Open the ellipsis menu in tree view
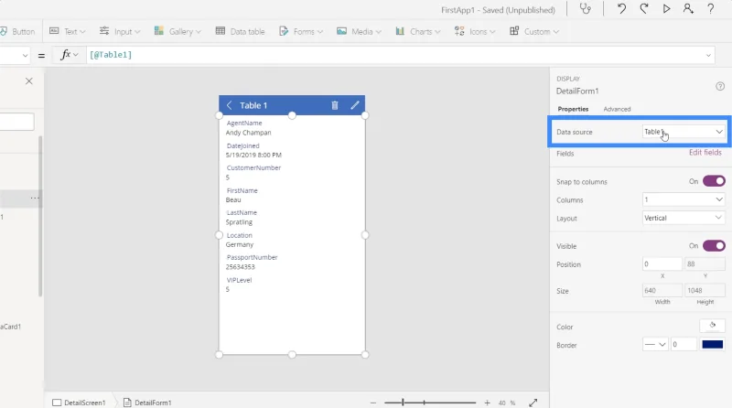The width and height of the screenshot is (732, 408). click(35, 198)
